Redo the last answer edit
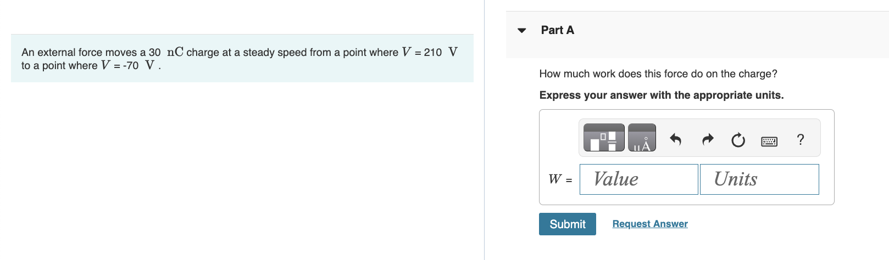 pyautogui.click(x=708, y=140)
